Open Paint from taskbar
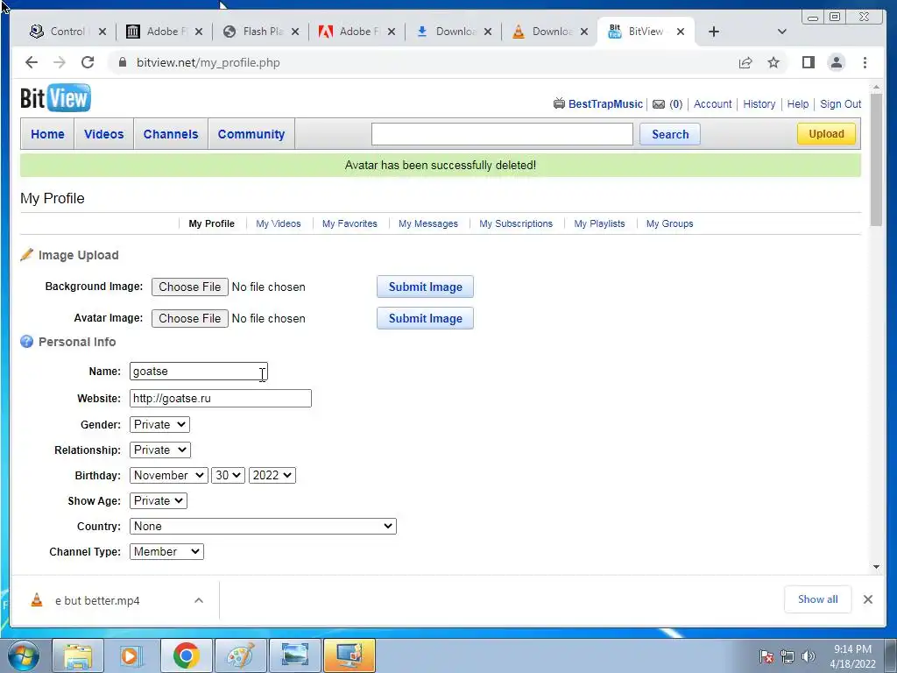 coord(240,655)
